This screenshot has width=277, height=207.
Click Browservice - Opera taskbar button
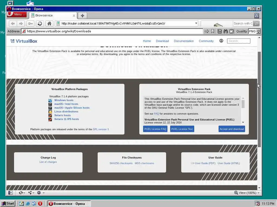pyautogui.click(x=69, y=204)
